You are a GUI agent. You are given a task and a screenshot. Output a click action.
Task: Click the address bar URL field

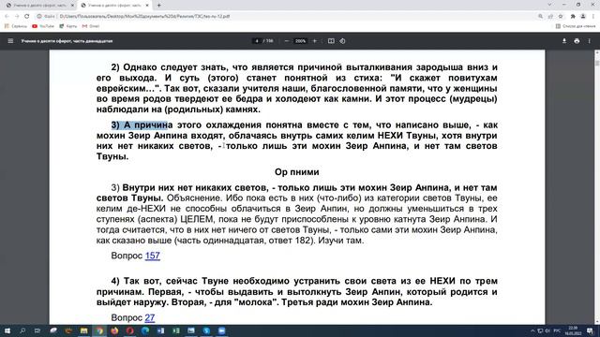pos(287,17)
